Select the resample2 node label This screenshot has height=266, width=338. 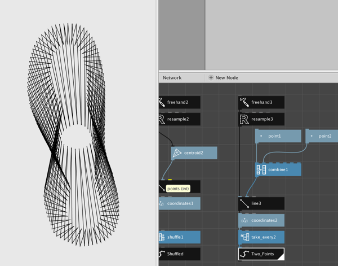pos(178,119)
